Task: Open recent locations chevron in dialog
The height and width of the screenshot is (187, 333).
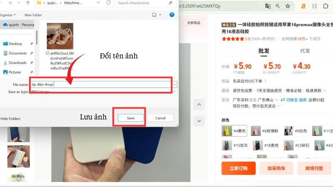Action: (19, 3)
